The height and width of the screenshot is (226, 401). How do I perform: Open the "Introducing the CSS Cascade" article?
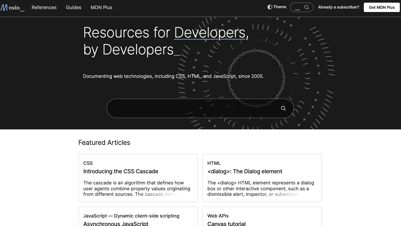(121, 171)
